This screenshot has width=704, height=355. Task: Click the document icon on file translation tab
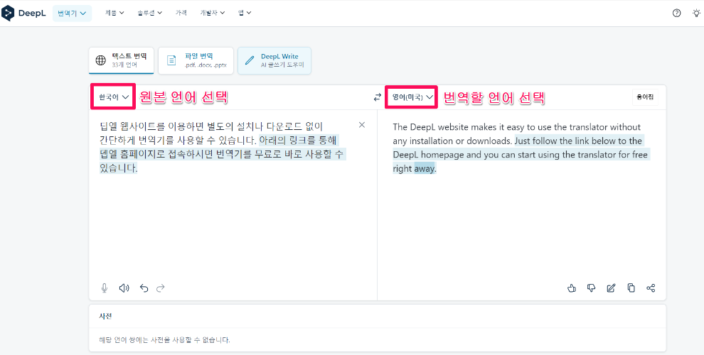click(x=171, y=60)
